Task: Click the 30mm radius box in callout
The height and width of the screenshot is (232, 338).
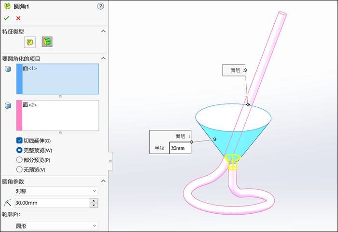Action: tap(180, 148)
